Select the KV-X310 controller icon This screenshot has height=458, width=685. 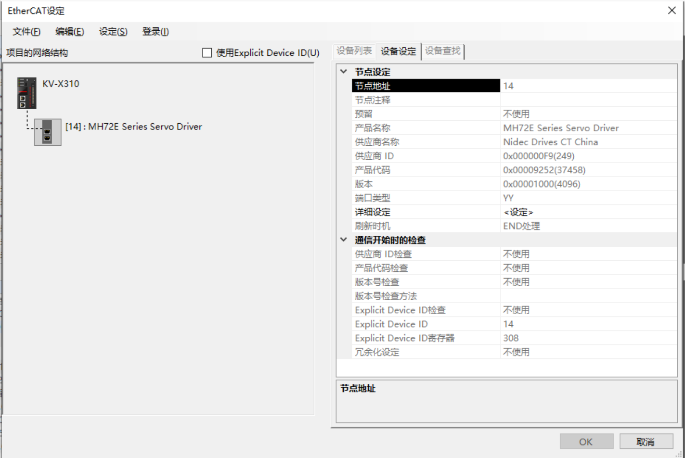[x=26, y=92]
